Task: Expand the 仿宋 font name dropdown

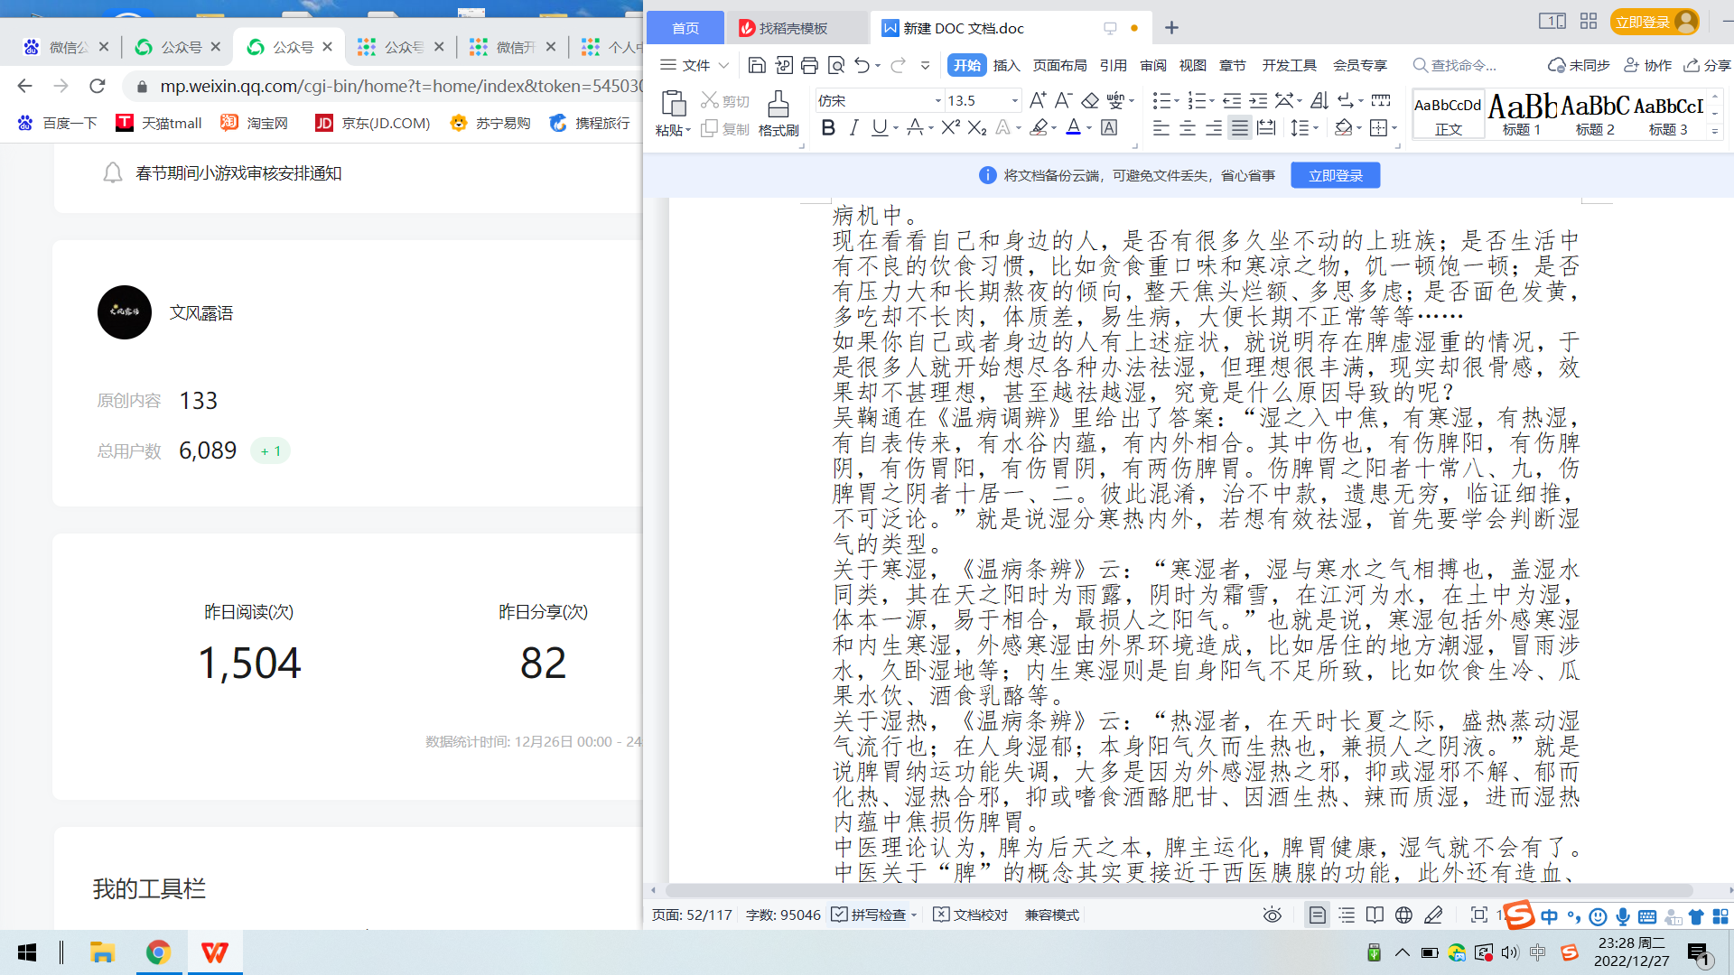Action: coord(937,101)
